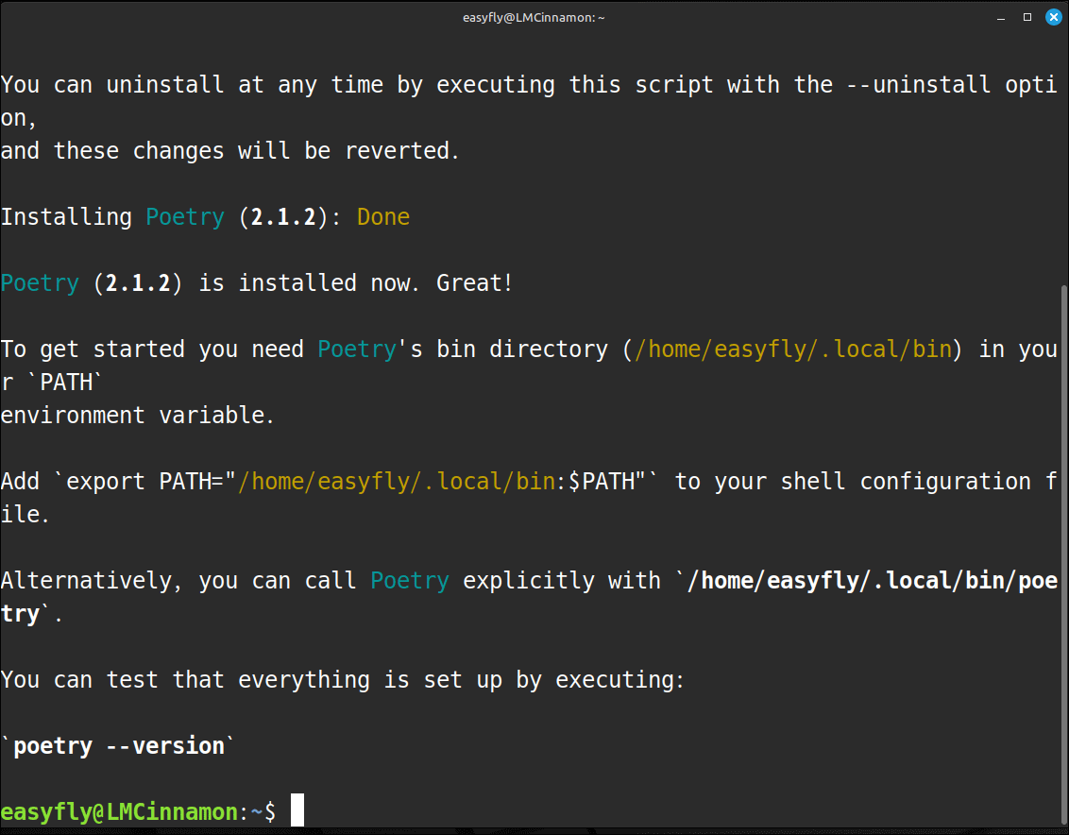Click the 'export PATH=' text

tap(144, 482)
